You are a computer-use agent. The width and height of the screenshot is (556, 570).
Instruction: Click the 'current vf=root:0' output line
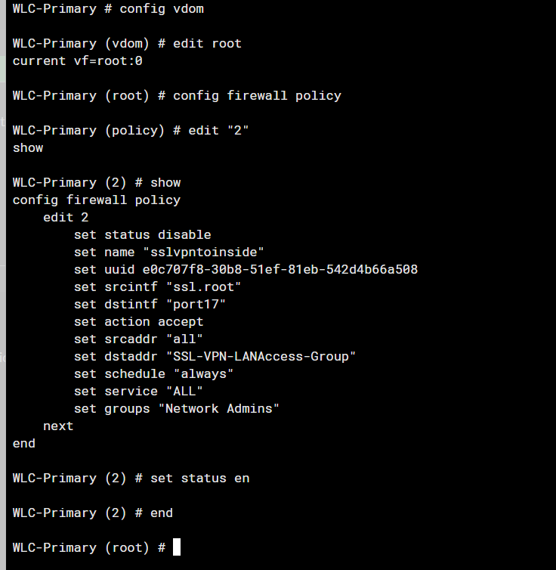point(77,60)
